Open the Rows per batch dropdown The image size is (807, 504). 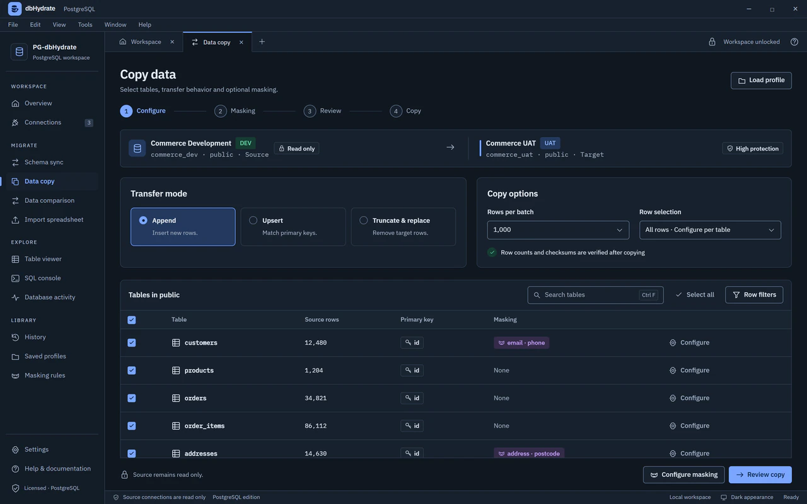tap(558, 230)
